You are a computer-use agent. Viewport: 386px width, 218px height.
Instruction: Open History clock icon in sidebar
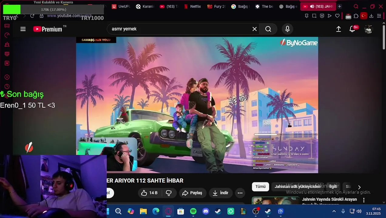pos(7,87)
